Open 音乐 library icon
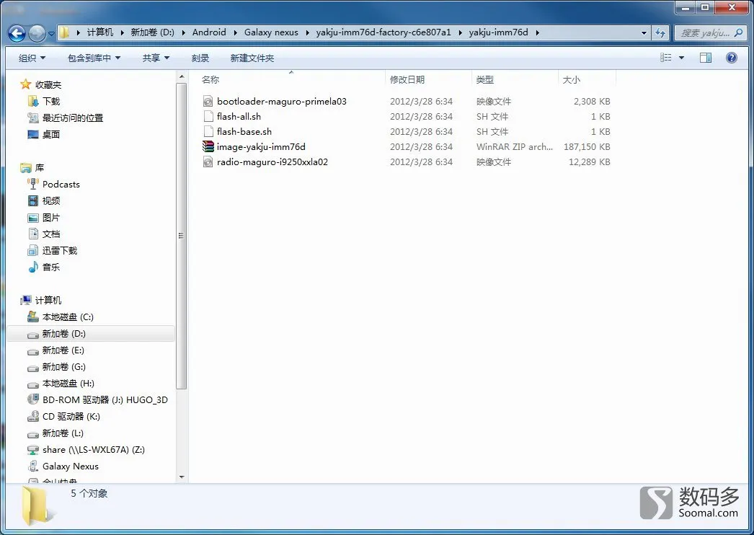The width and height of the screenshot is (754, 535). point(32,267)
